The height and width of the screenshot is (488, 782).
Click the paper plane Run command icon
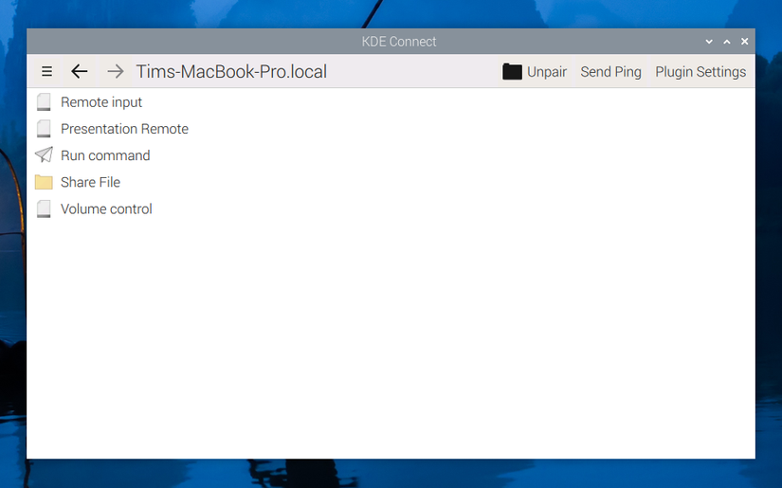44,155
